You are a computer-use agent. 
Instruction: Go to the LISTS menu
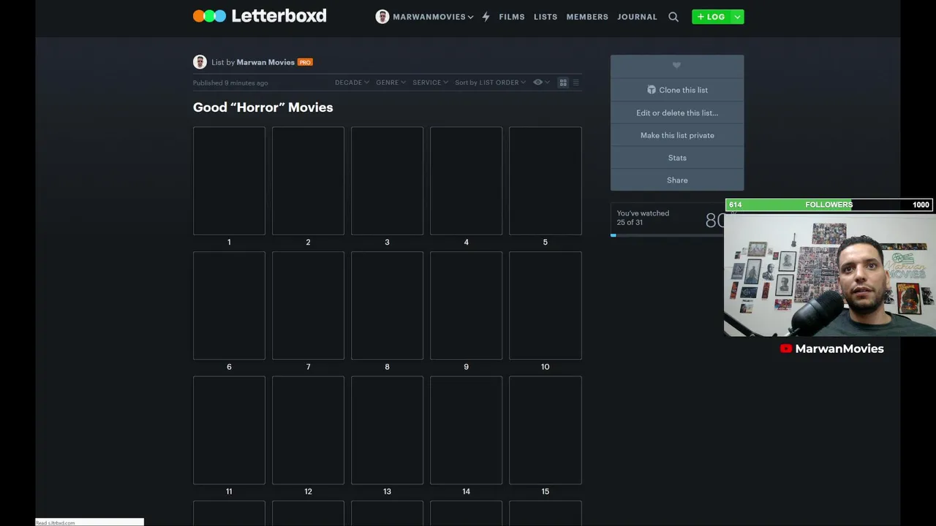coord(546,17)
